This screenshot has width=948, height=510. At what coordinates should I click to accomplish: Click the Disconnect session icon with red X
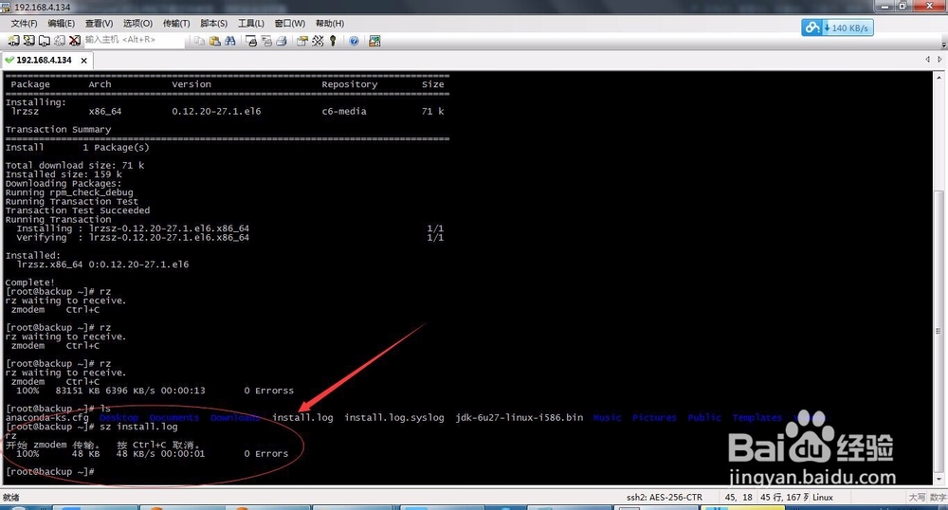(74, 41)
